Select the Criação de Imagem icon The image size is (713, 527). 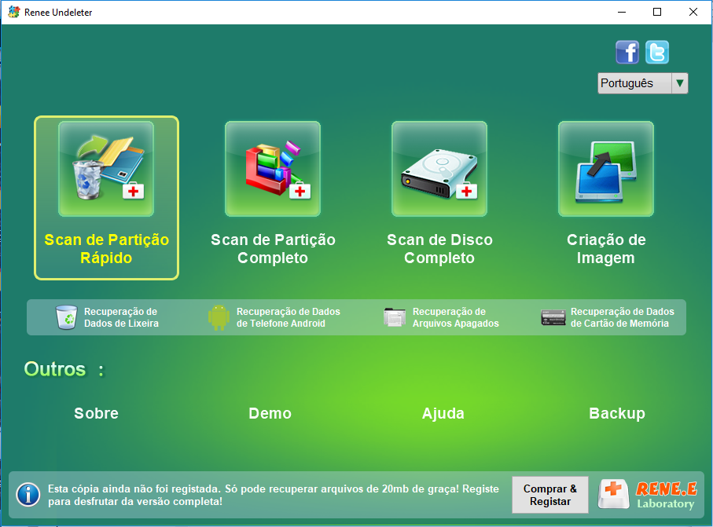click(606, 169)
